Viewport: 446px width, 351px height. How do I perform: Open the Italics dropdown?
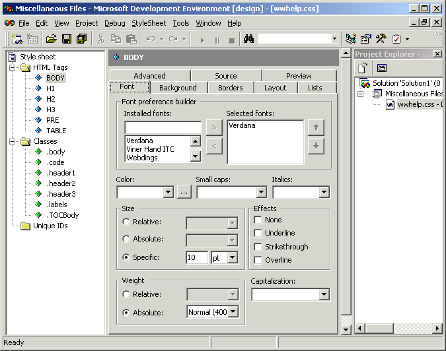coord(324,192)
